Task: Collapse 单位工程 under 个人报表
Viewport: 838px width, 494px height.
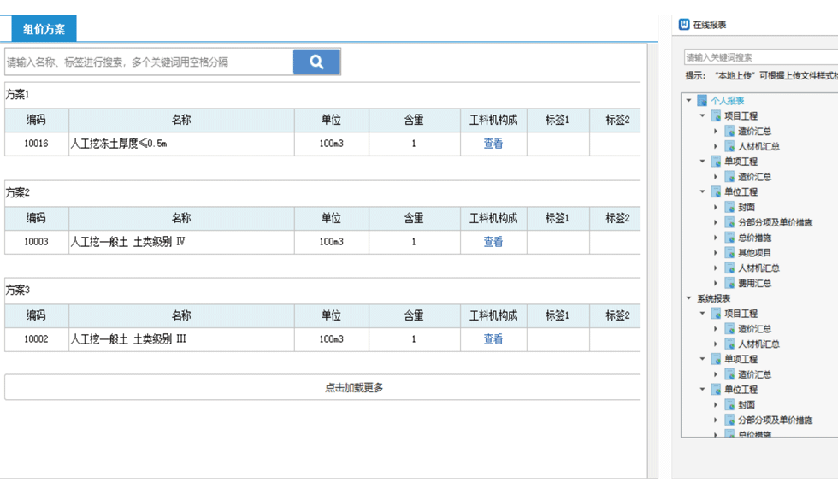Action: (x=703, y=192)
